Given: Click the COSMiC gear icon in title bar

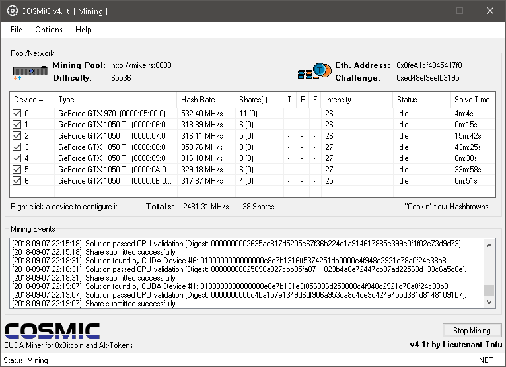Looking at the screenshot, I should tap(13, 11).
